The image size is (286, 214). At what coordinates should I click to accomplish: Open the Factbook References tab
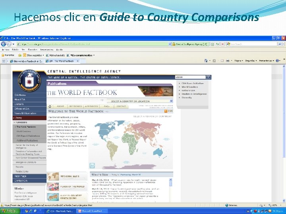click(x=76, y=106)
